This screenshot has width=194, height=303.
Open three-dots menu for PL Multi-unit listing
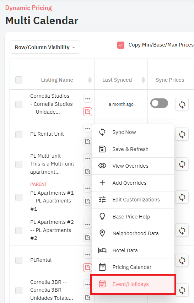[87, 158]
